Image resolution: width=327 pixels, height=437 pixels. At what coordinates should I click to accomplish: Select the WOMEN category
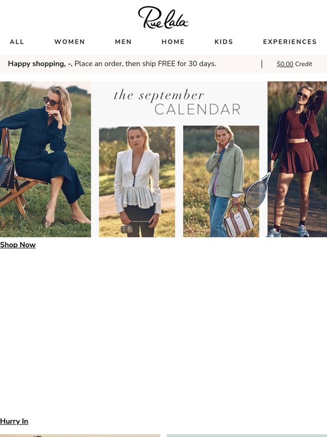(x=69, y=42)
